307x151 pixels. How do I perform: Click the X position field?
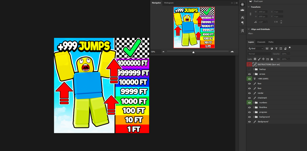278,12
